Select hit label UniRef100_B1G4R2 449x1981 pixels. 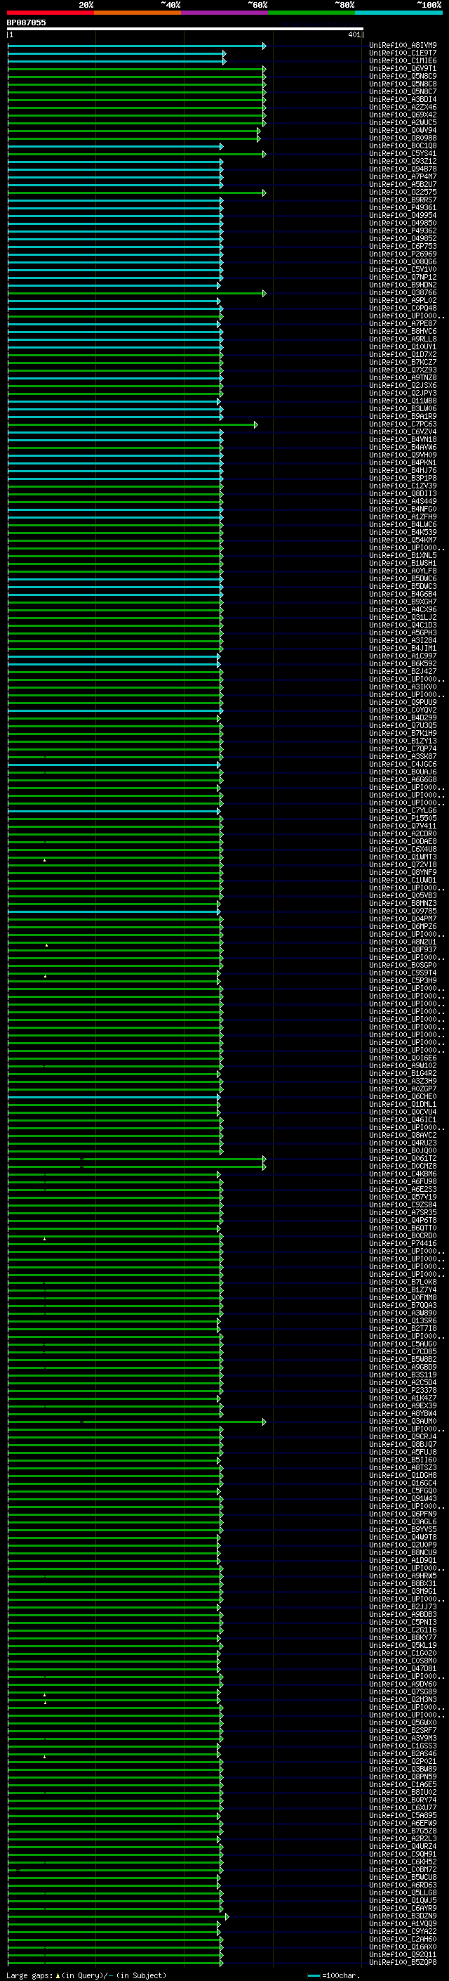403,1074
